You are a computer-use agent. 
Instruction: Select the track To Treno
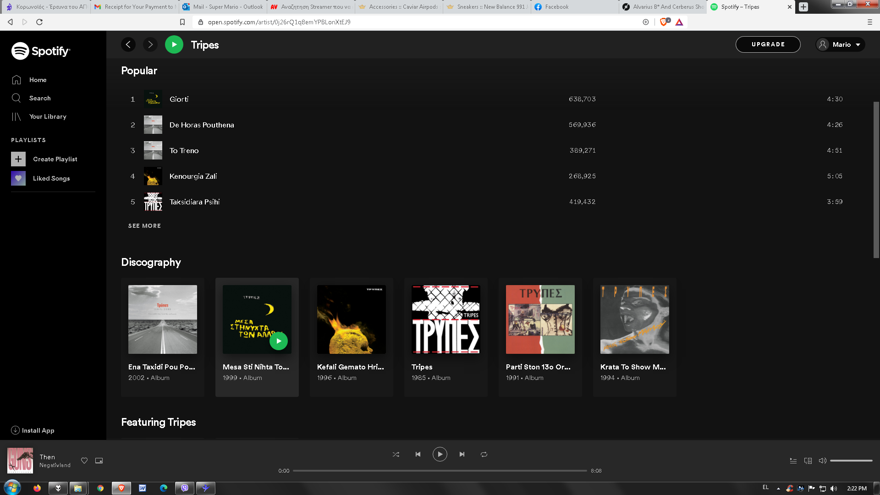click(184, 150)
